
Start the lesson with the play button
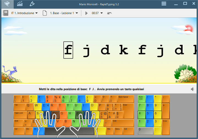point(86,13)
